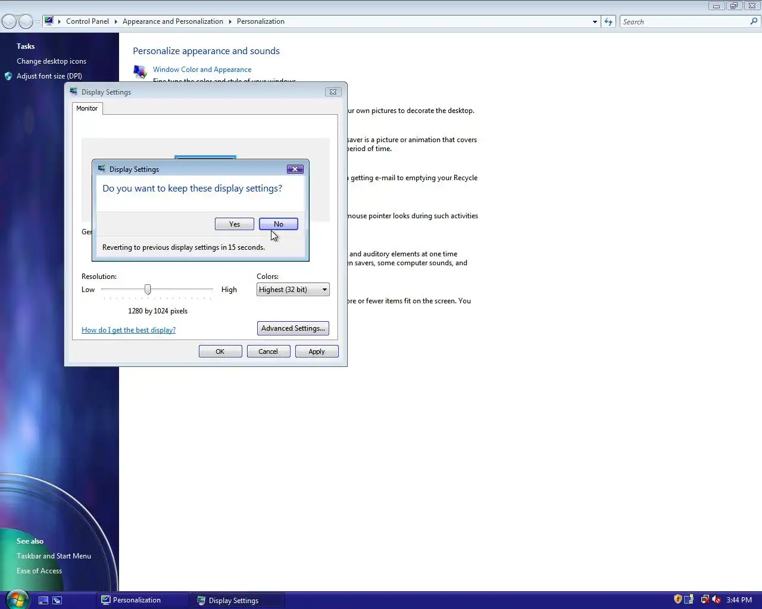The height and width of the screenshot is (609, 762).
Task: Close the display settings confirmation dialog
Action: point(295,169)
